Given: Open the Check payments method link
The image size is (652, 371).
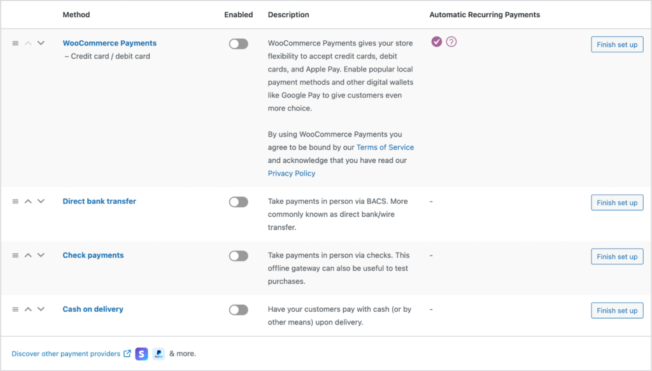Looking at the screenshot, I should tap(93, 255).
